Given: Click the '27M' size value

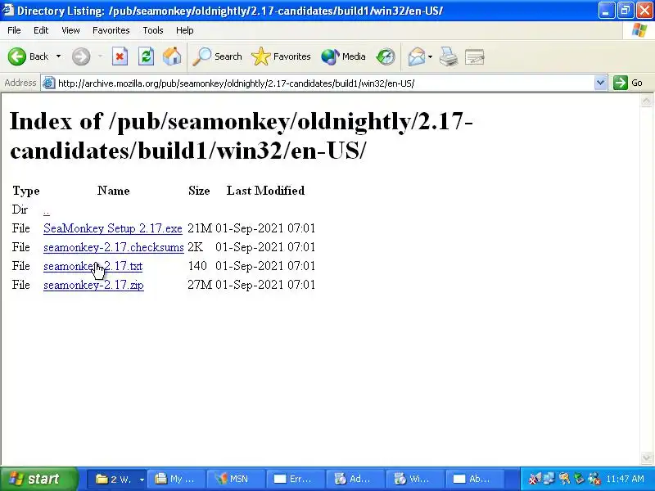Looking at the screenshot, I should [200, 285].
